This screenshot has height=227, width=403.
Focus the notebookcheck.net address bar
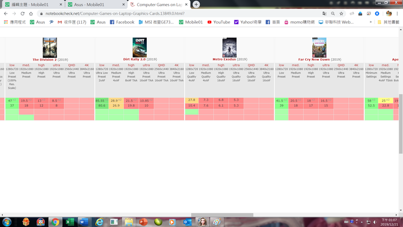pyautogui.click(x=180, y=13)
